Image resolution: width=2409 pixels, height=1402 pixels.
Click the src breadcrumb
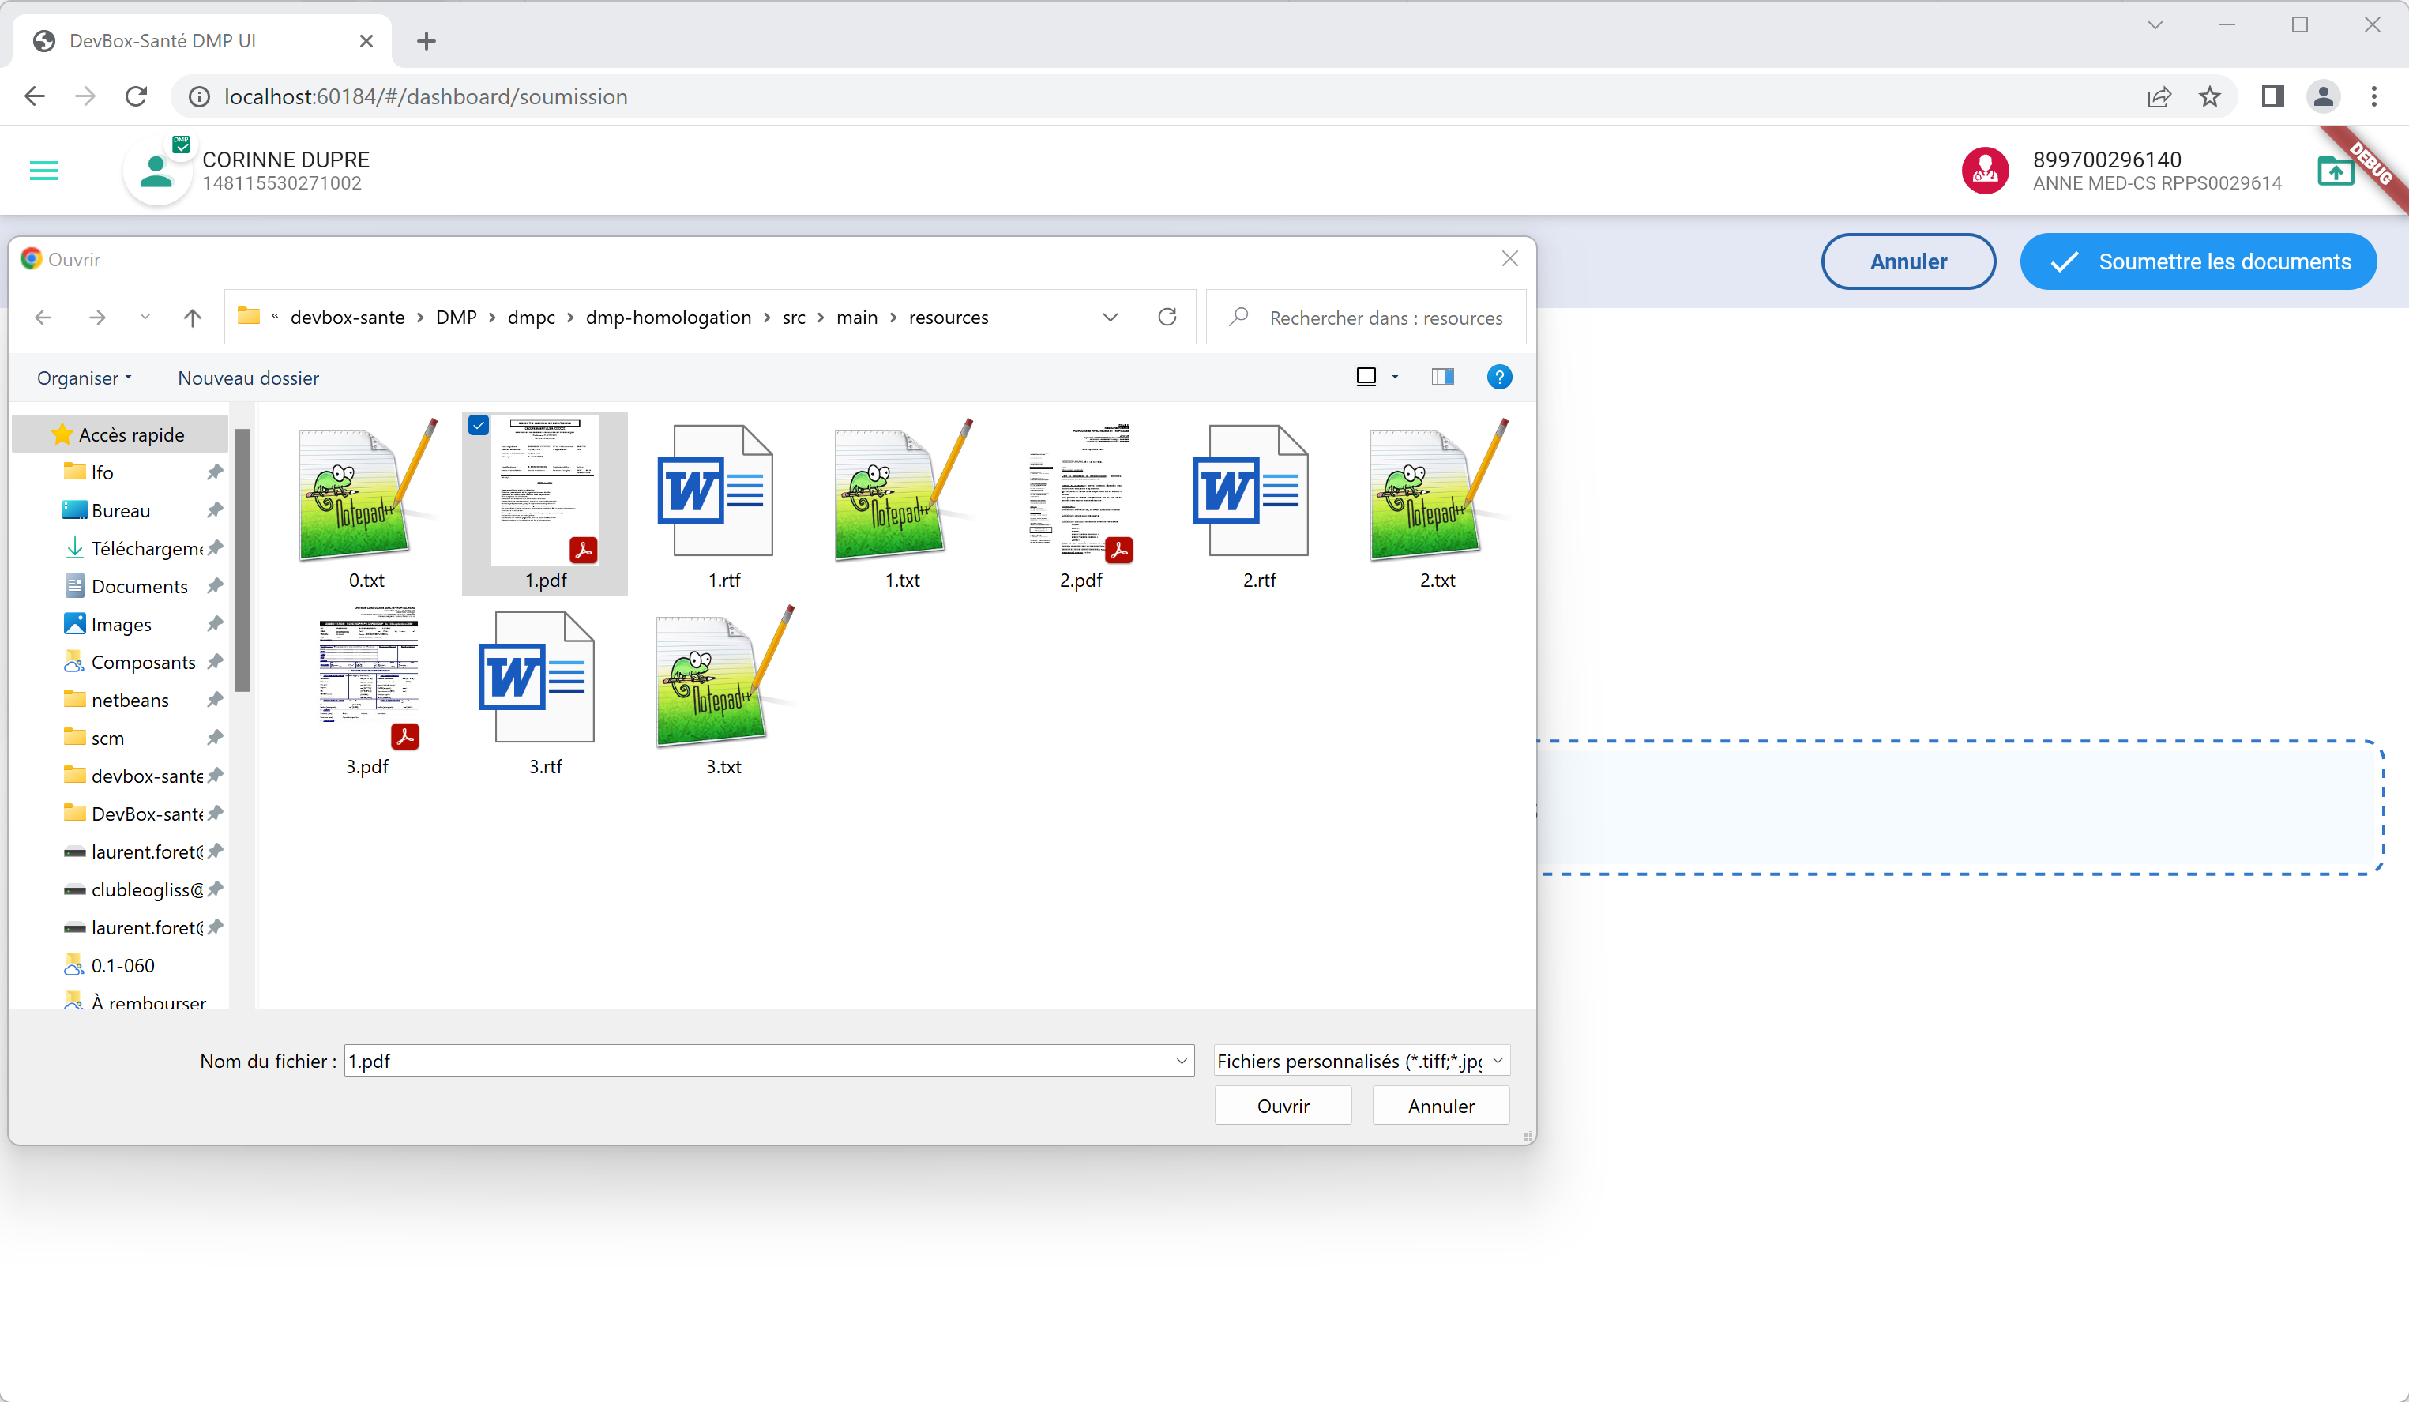[794, 318]
